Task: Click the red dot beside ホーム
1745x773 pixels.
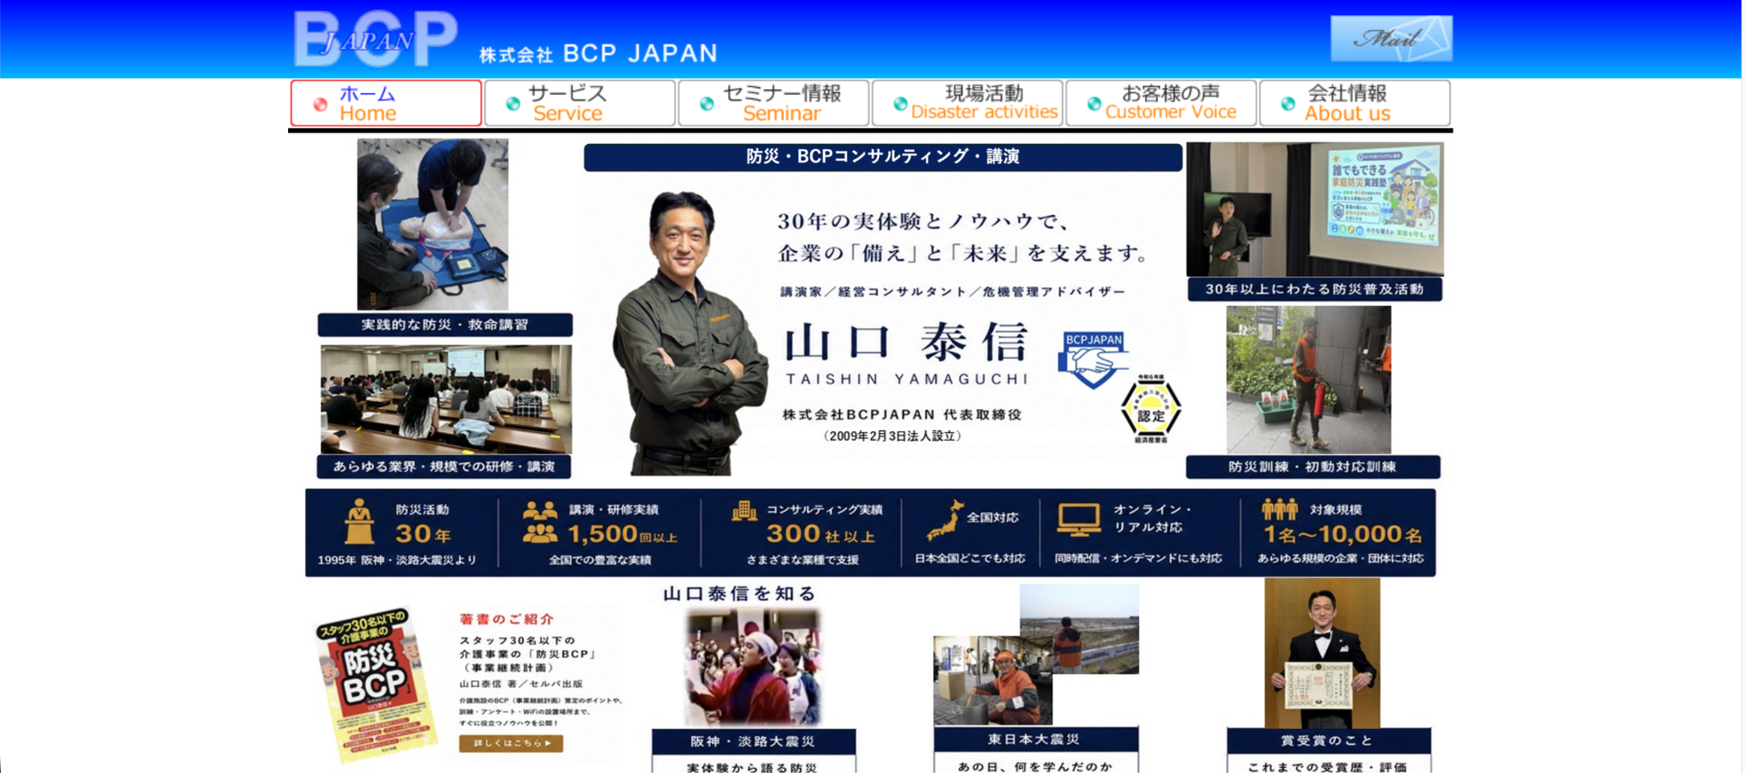Action: (320, 104)
